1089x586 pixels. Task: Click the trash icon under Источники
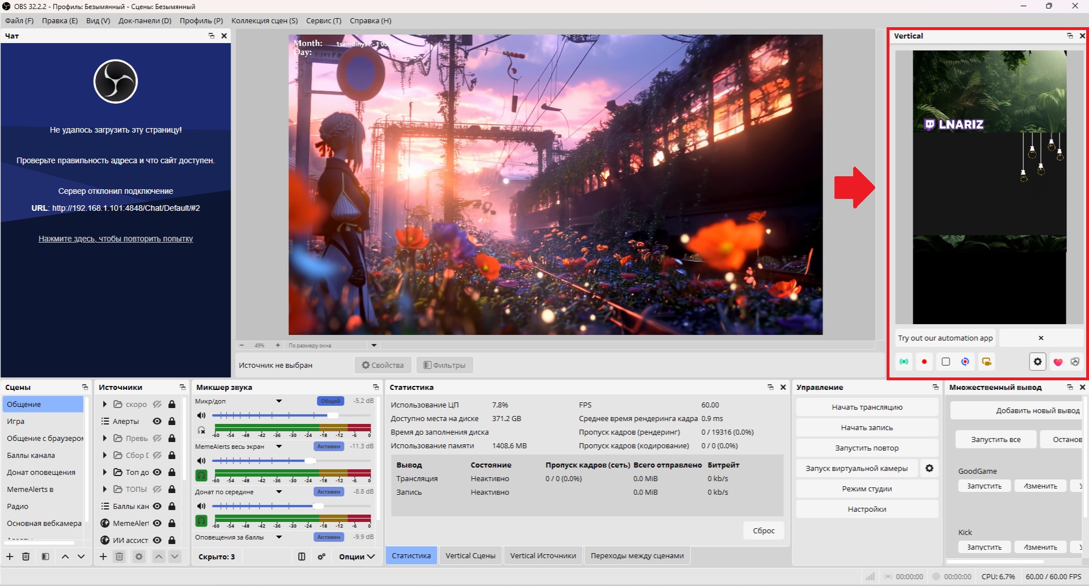tap(119, 557)
